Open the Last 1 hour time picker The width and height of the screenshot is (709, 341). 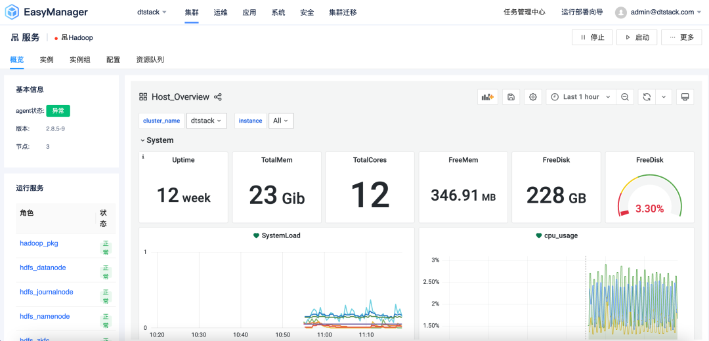click(x=580, y=96)
